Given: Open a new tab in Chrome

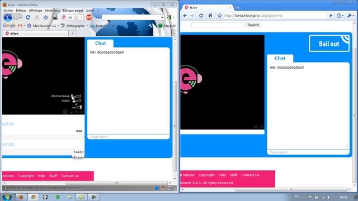Looking at the screenshot, I should pyautogui.click(x=238, y=7).
